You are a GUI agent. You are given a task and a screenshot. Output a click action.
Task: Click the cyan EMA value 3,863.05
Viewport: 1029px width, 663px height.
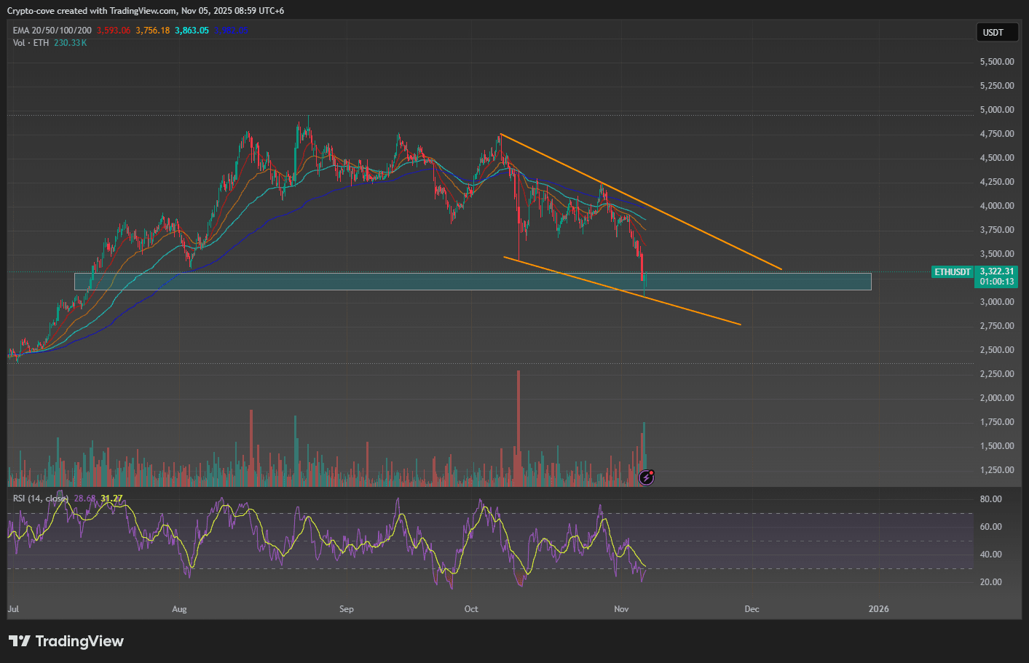(192, 31)
